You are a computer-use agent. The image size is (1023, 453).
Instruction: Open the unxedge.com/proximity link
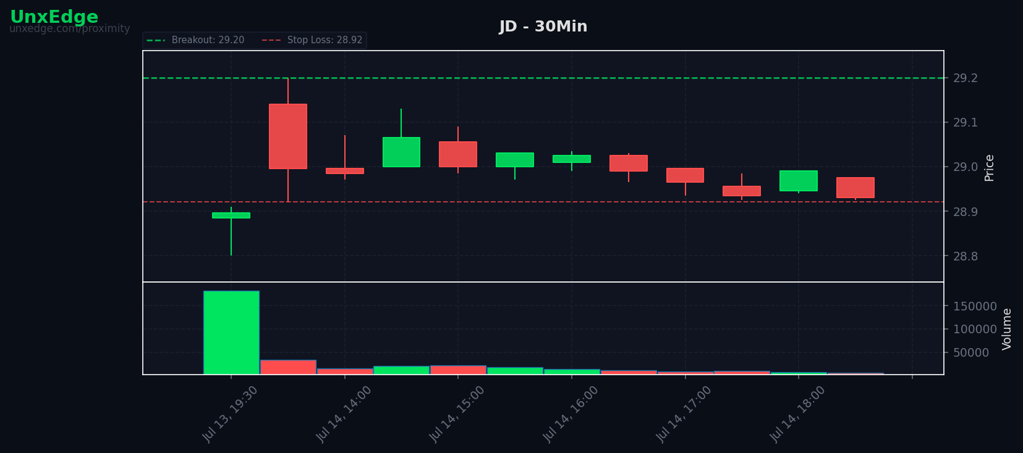click(x=69, y=29)
